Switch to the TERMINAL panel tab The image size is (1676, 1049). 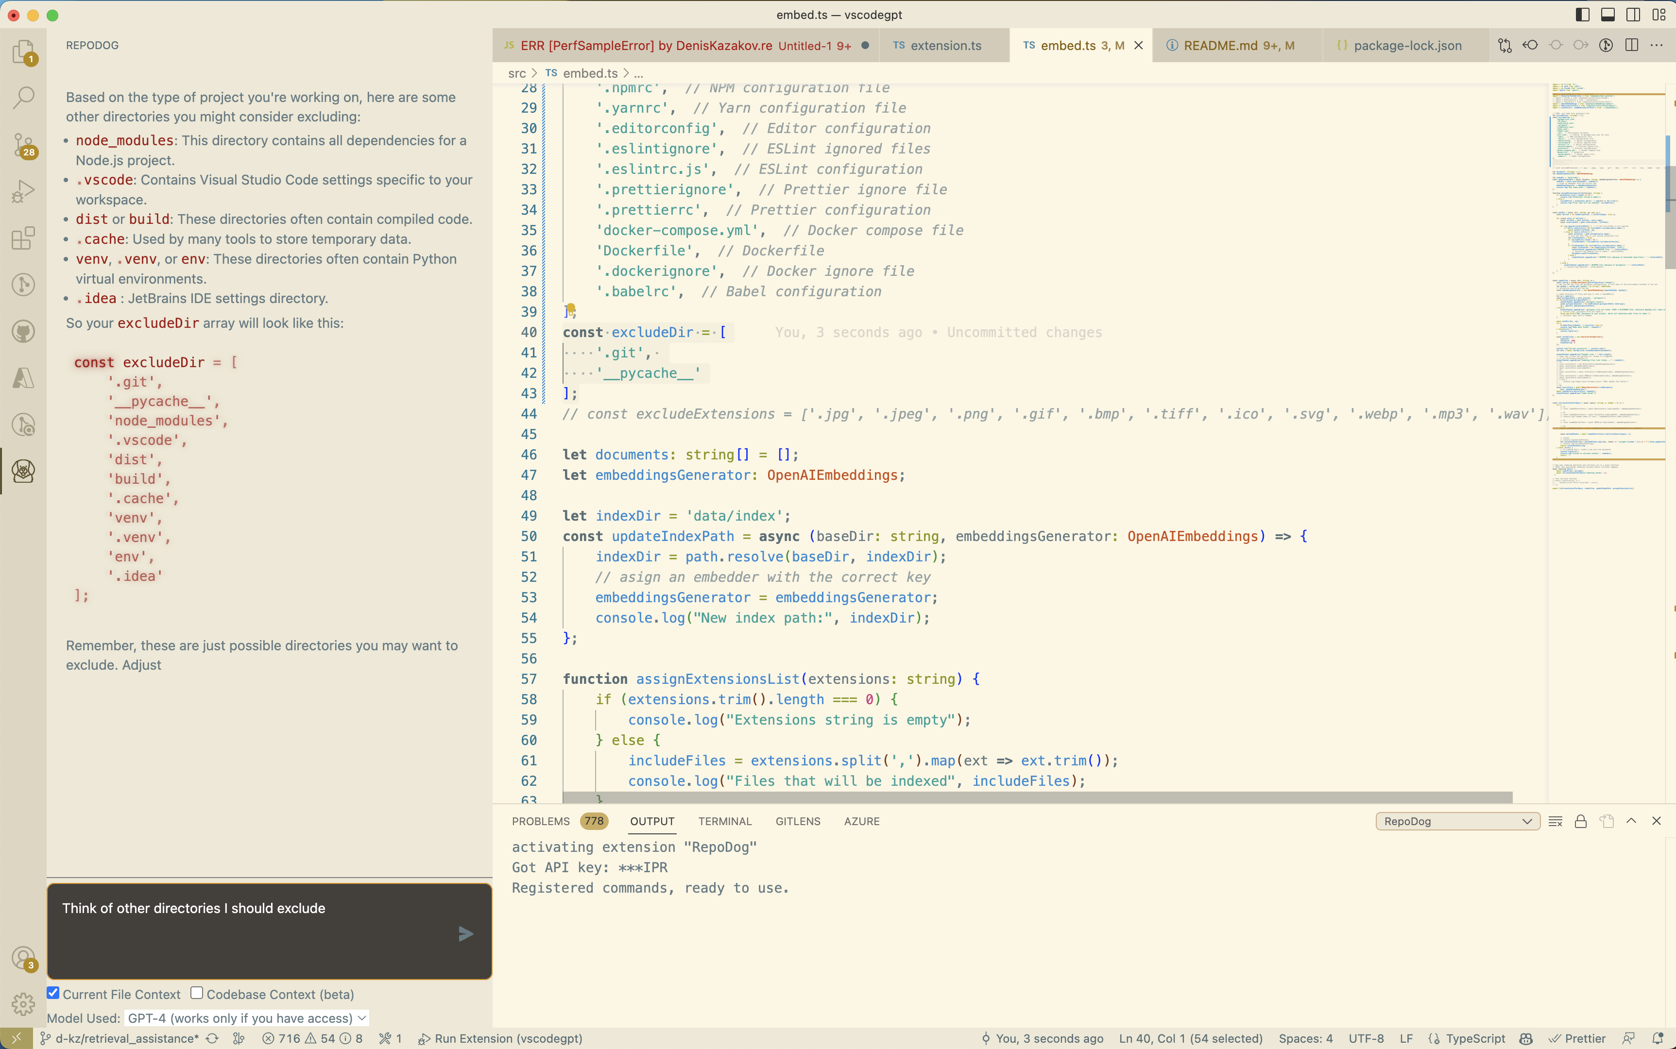(724, 821)
